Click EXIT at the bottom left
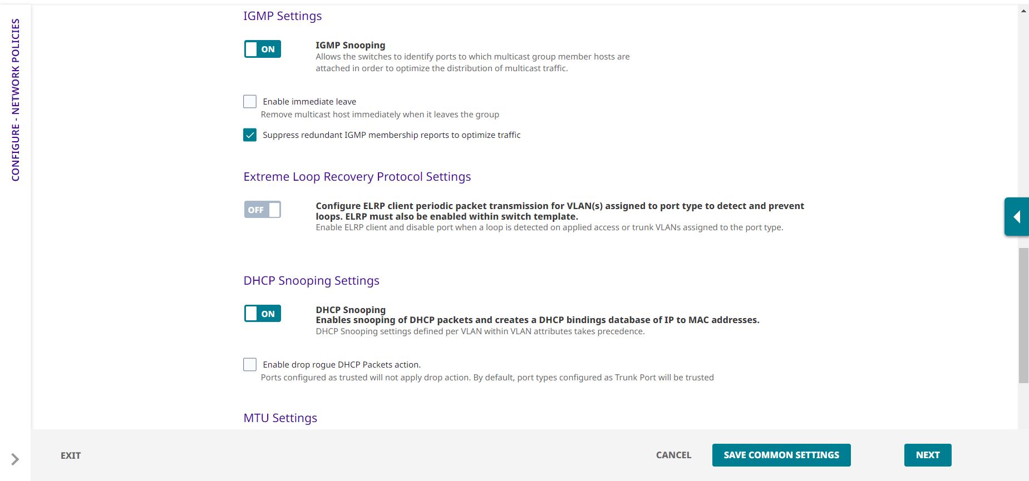The width and height of the screenshot is (1029, 481). click(70, 455)
